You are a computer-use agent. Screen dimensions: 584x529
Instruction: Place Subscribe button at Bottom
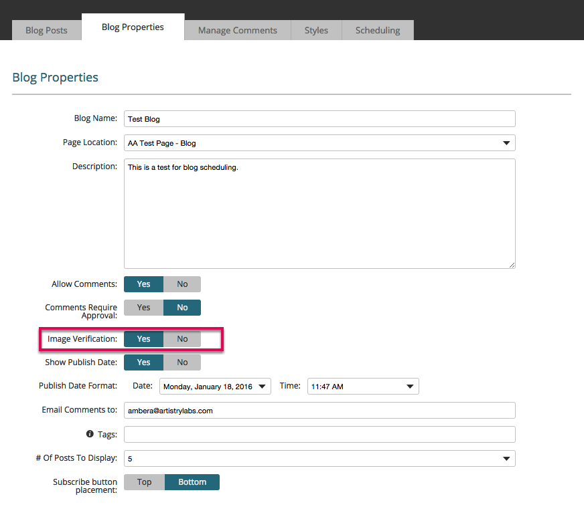tap(192, 482)
